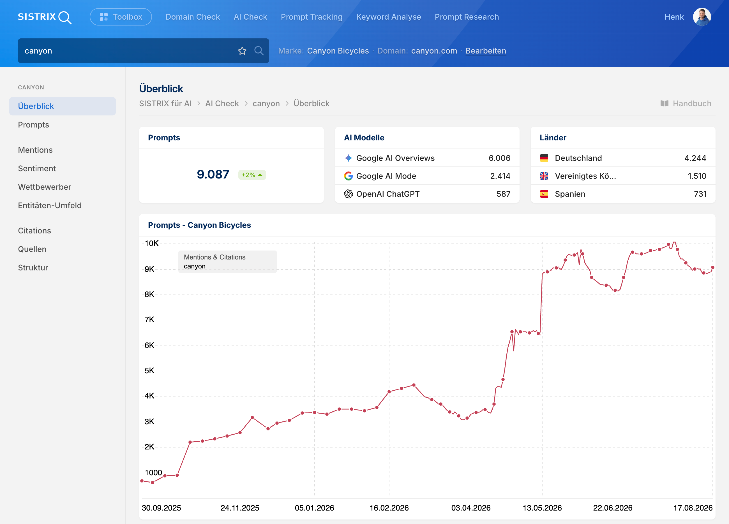
Task: Click the Google AI Mode logo icon
Action: (349, 176)
